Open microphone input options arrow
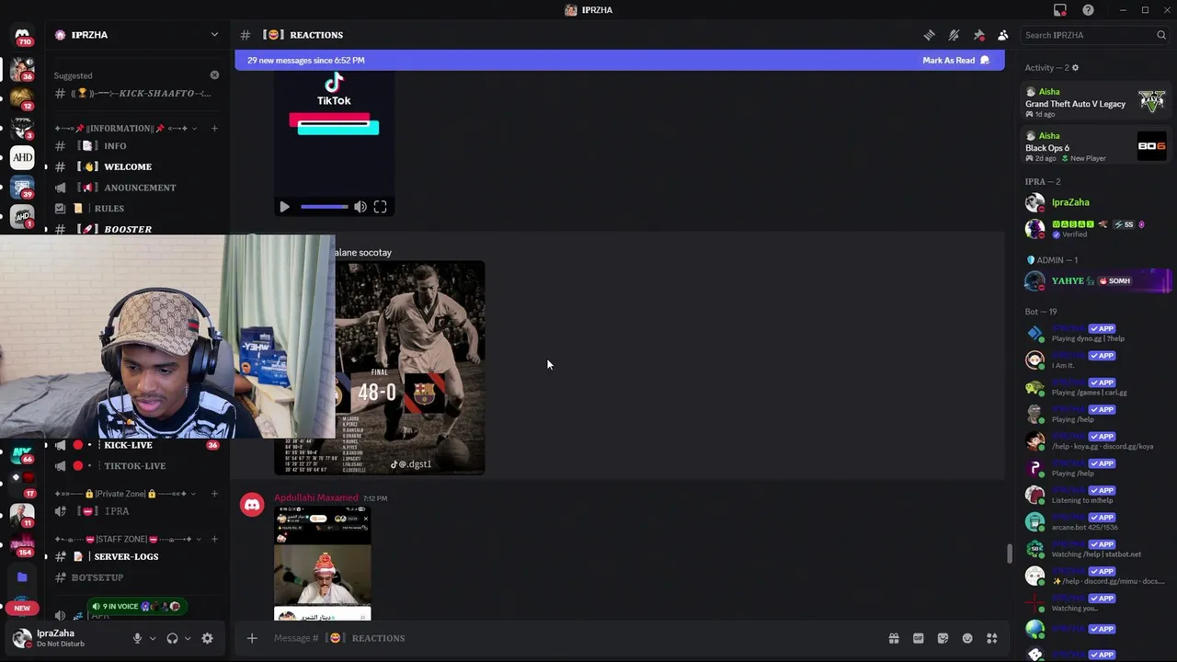1177x662 pixels. [153, 638]
